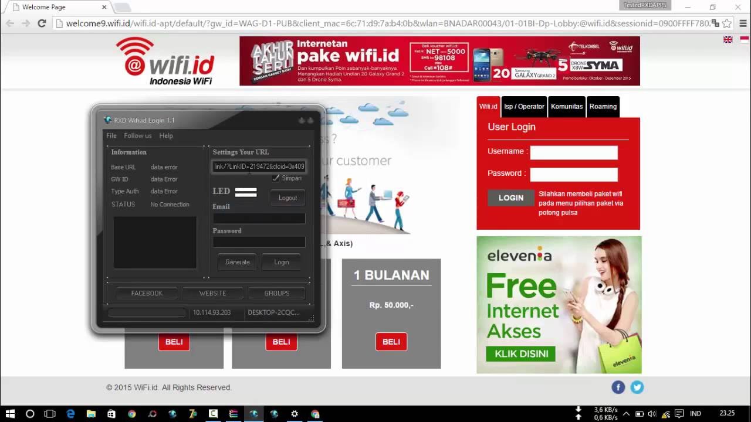The image size is (751, 422).
Task: Click the 'No Connection' status value
Action: (170, 205)
